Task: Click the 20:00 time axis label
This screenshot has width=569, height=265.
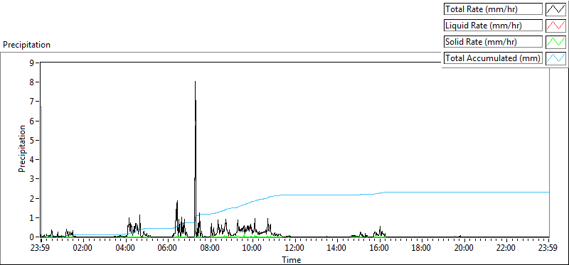Action: (464, 249)
